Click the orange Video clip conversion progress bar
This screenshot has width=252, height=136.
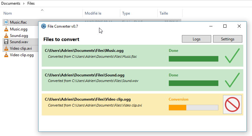(193, 107)
